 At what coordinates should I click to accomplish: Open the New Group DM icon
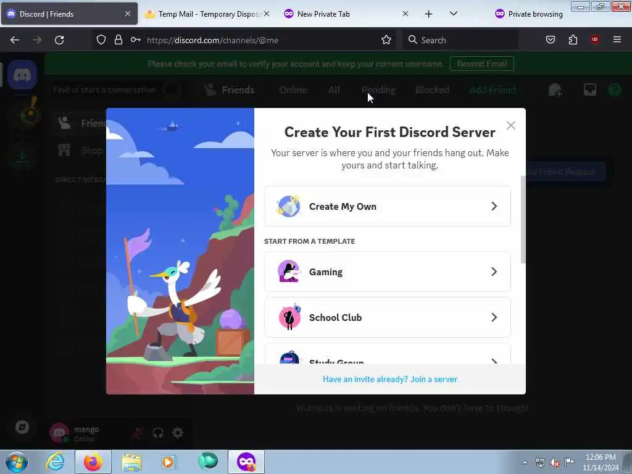[x=555, y=90]
